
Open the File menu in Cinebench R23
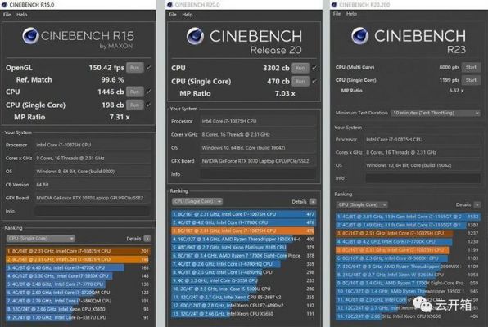click(x=337, y=14)
